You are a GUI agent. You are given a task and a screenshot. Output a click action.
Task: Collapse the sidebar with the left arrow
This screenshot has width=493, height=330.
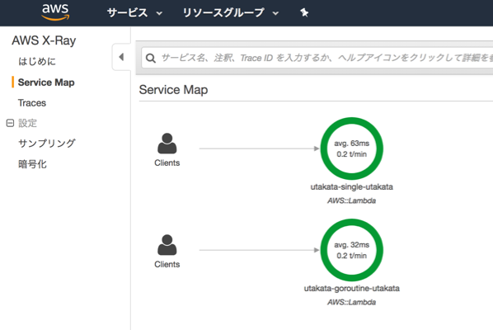tap(121, 57)
